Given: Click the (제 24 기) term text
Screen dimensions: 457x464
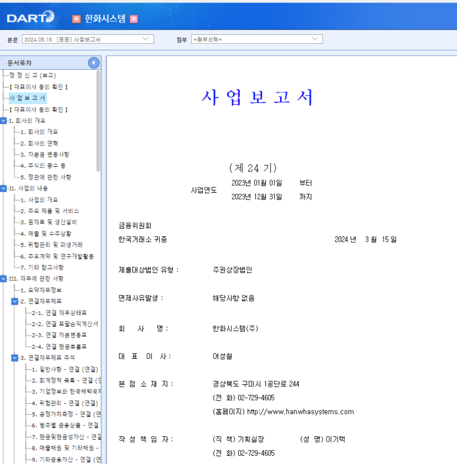Looking at the screenshot, I should coord(253,168).
